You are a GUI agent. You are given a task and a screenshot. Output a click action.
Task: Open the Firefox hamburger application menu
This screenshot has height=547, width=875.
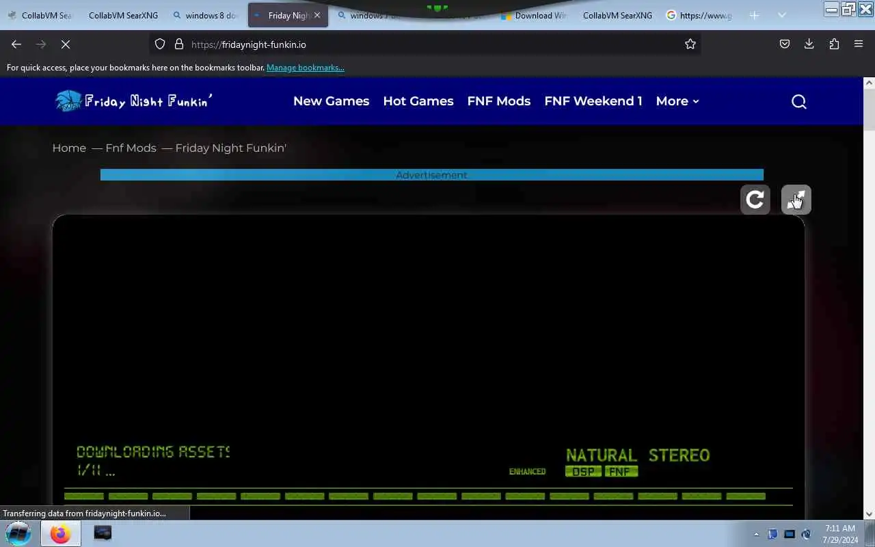(x=859, y=44)
